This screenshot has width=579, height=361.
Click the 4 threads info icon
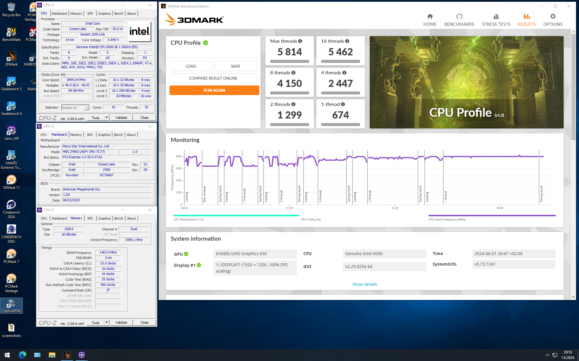pos(344,73)
